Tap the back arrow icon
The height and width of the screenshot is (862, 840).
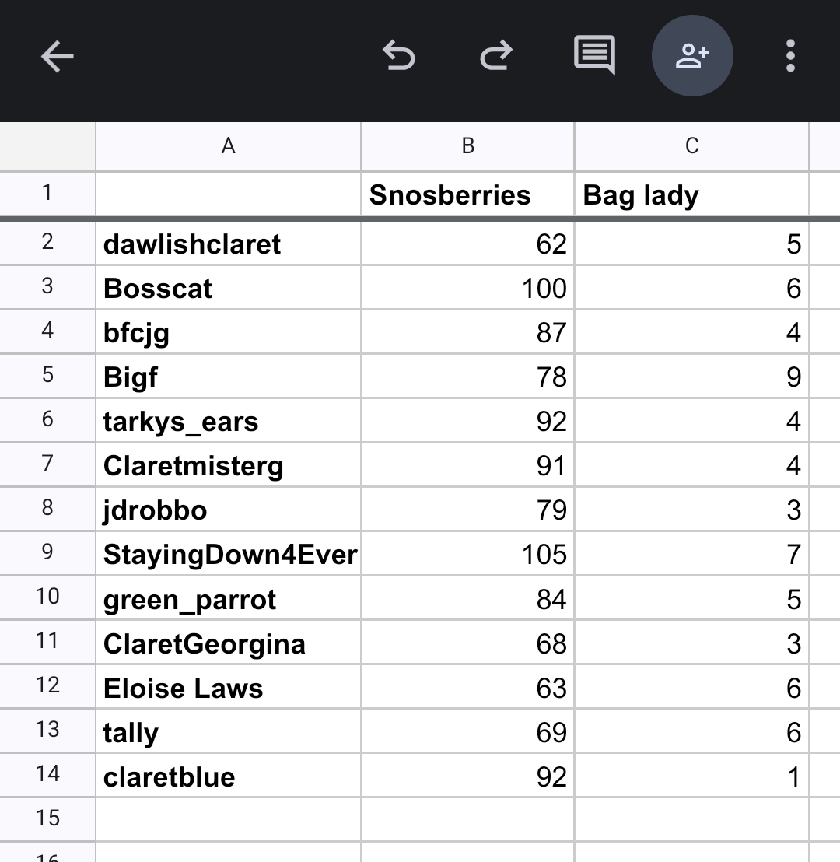(x=57, y=56)
